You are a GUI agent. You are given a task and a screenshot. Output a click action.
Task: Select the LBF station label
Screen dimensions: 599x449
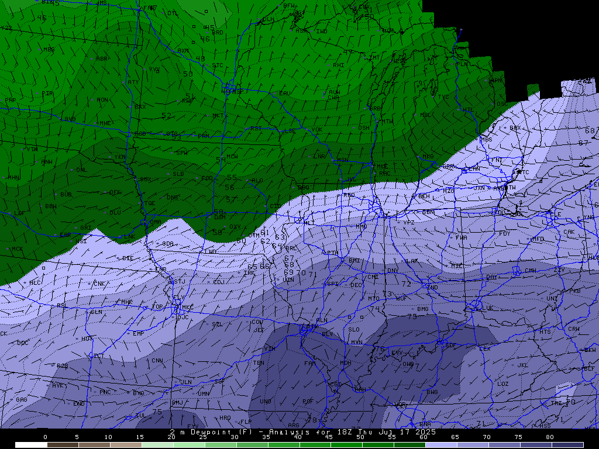coord(19,213)
